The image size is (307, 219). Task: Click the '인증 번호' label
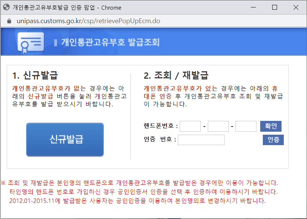point(160,140)
